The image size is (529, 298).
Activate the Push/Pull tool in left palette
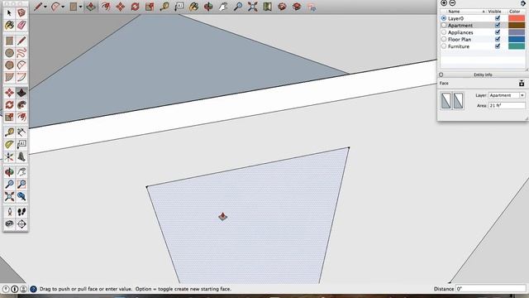(x=21, y=93)
